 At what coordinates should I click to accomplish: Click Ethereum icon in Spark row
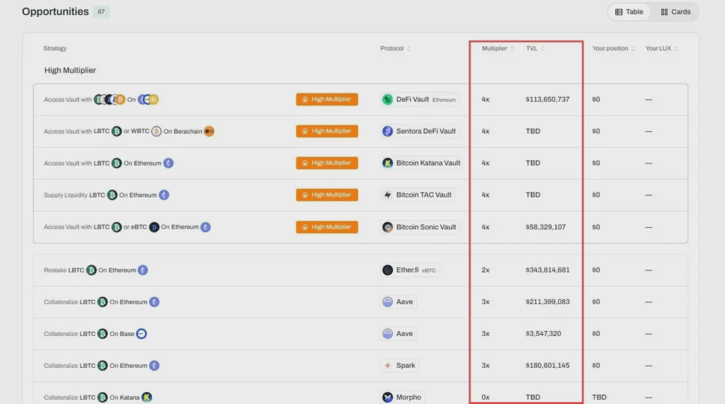coord(154,366)
